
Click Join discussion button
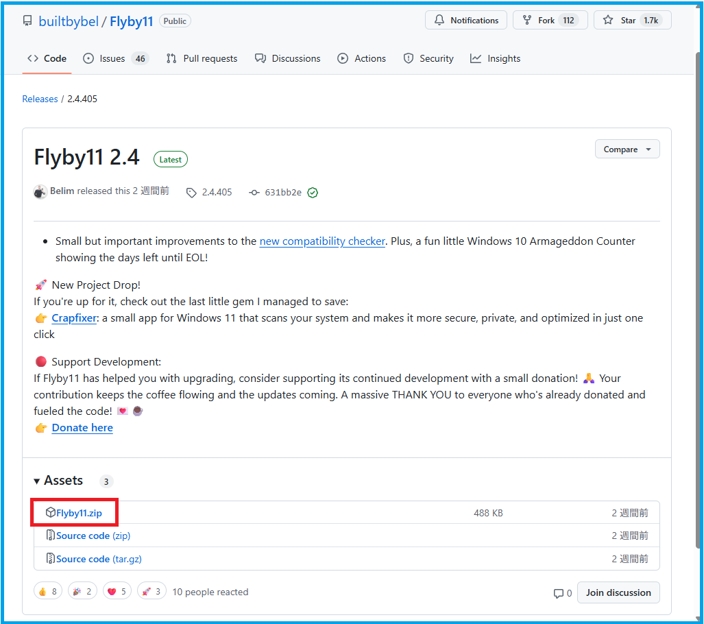point(618,592)
